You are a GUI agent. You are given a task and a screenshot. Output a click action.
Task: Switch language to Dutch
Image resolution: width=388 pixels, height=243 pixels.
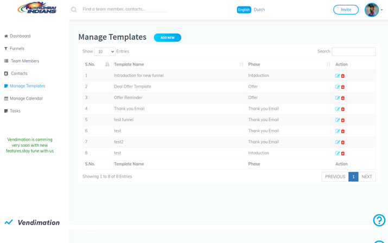(259, 10)
